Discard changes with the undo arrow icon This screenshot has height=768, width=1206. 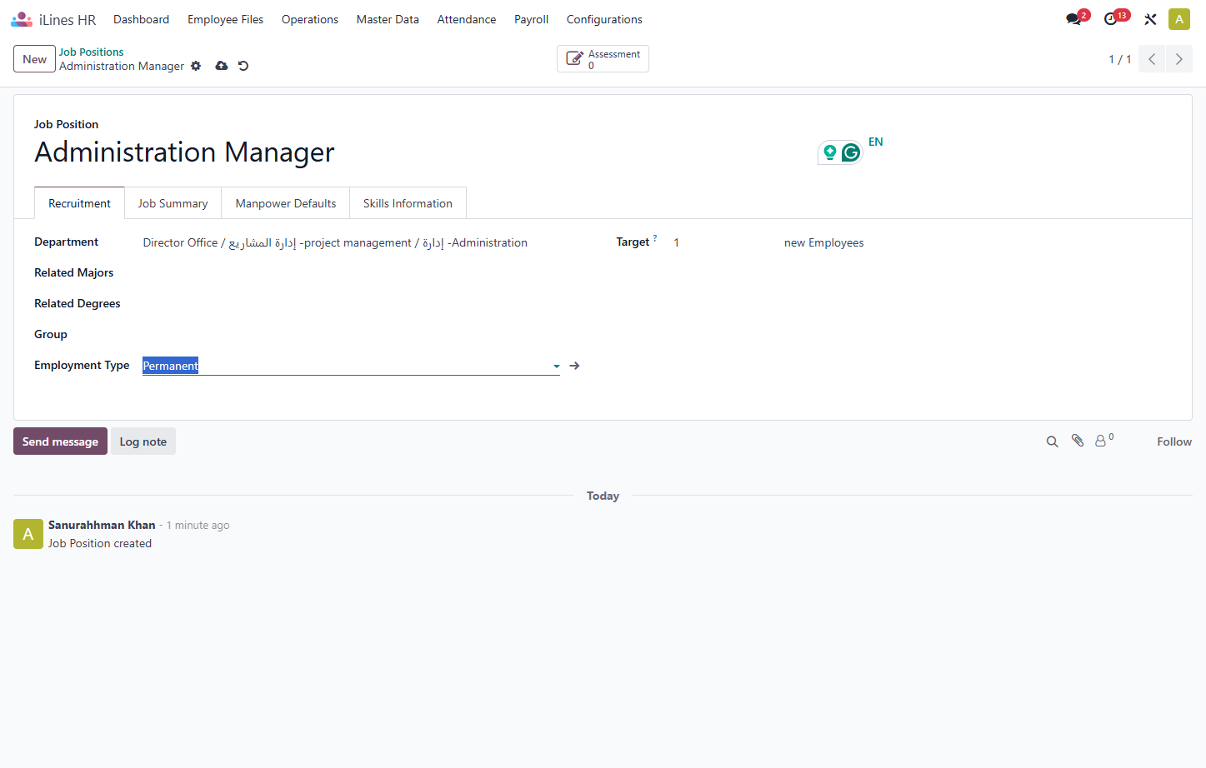point(243,66)
